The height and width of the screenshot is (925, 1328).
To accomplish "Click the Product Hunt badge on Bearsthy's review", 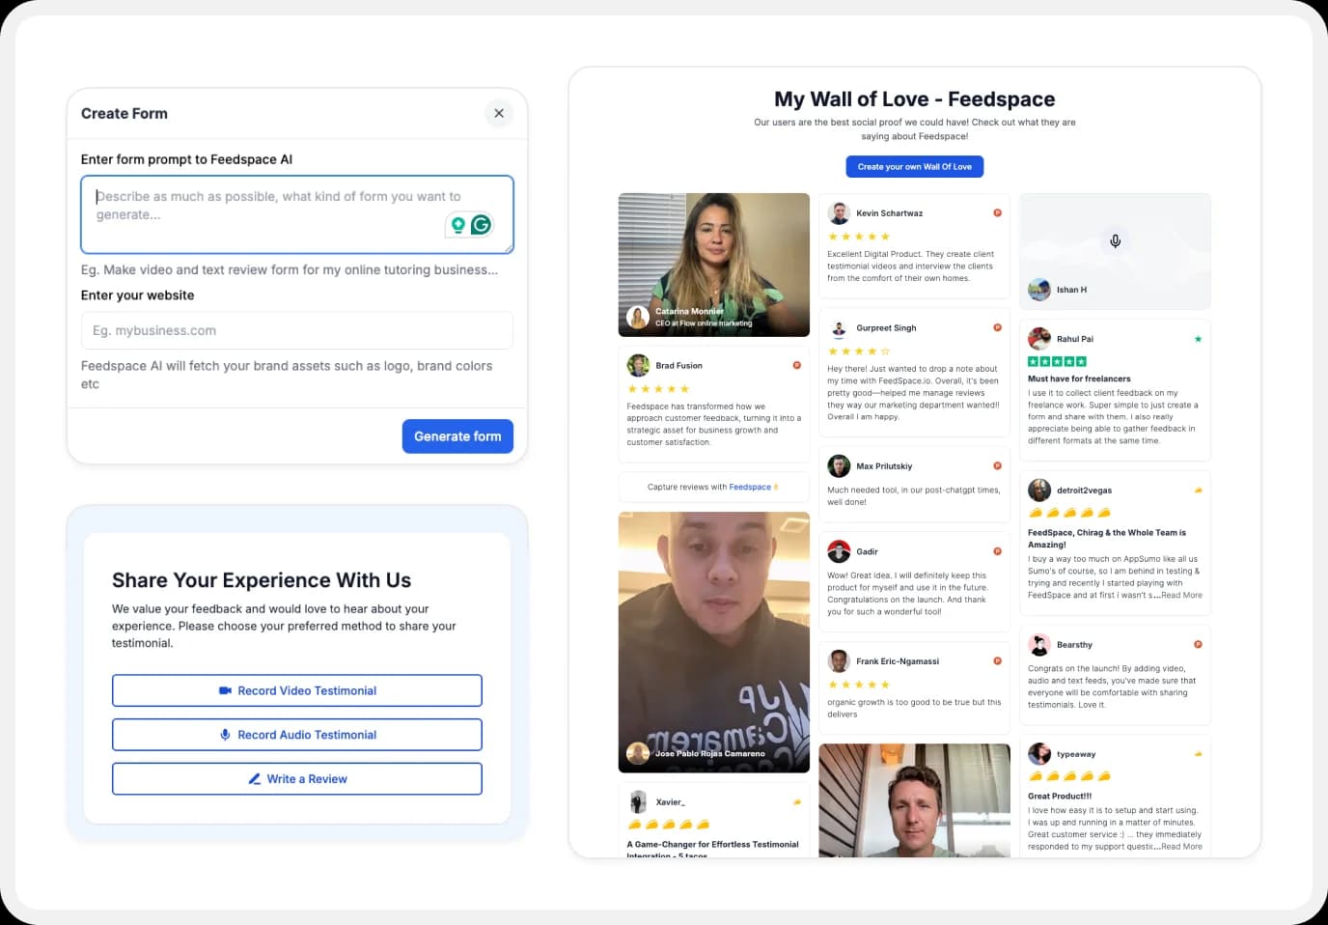I will point(1197,643).
